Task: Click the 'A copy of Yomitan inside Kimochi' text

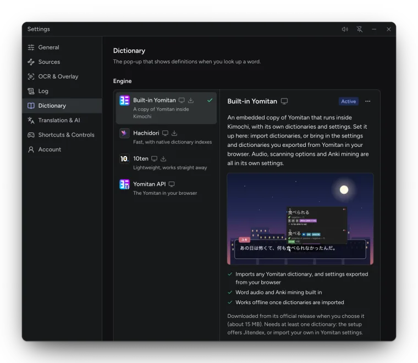Action: (x=161, y=113)
